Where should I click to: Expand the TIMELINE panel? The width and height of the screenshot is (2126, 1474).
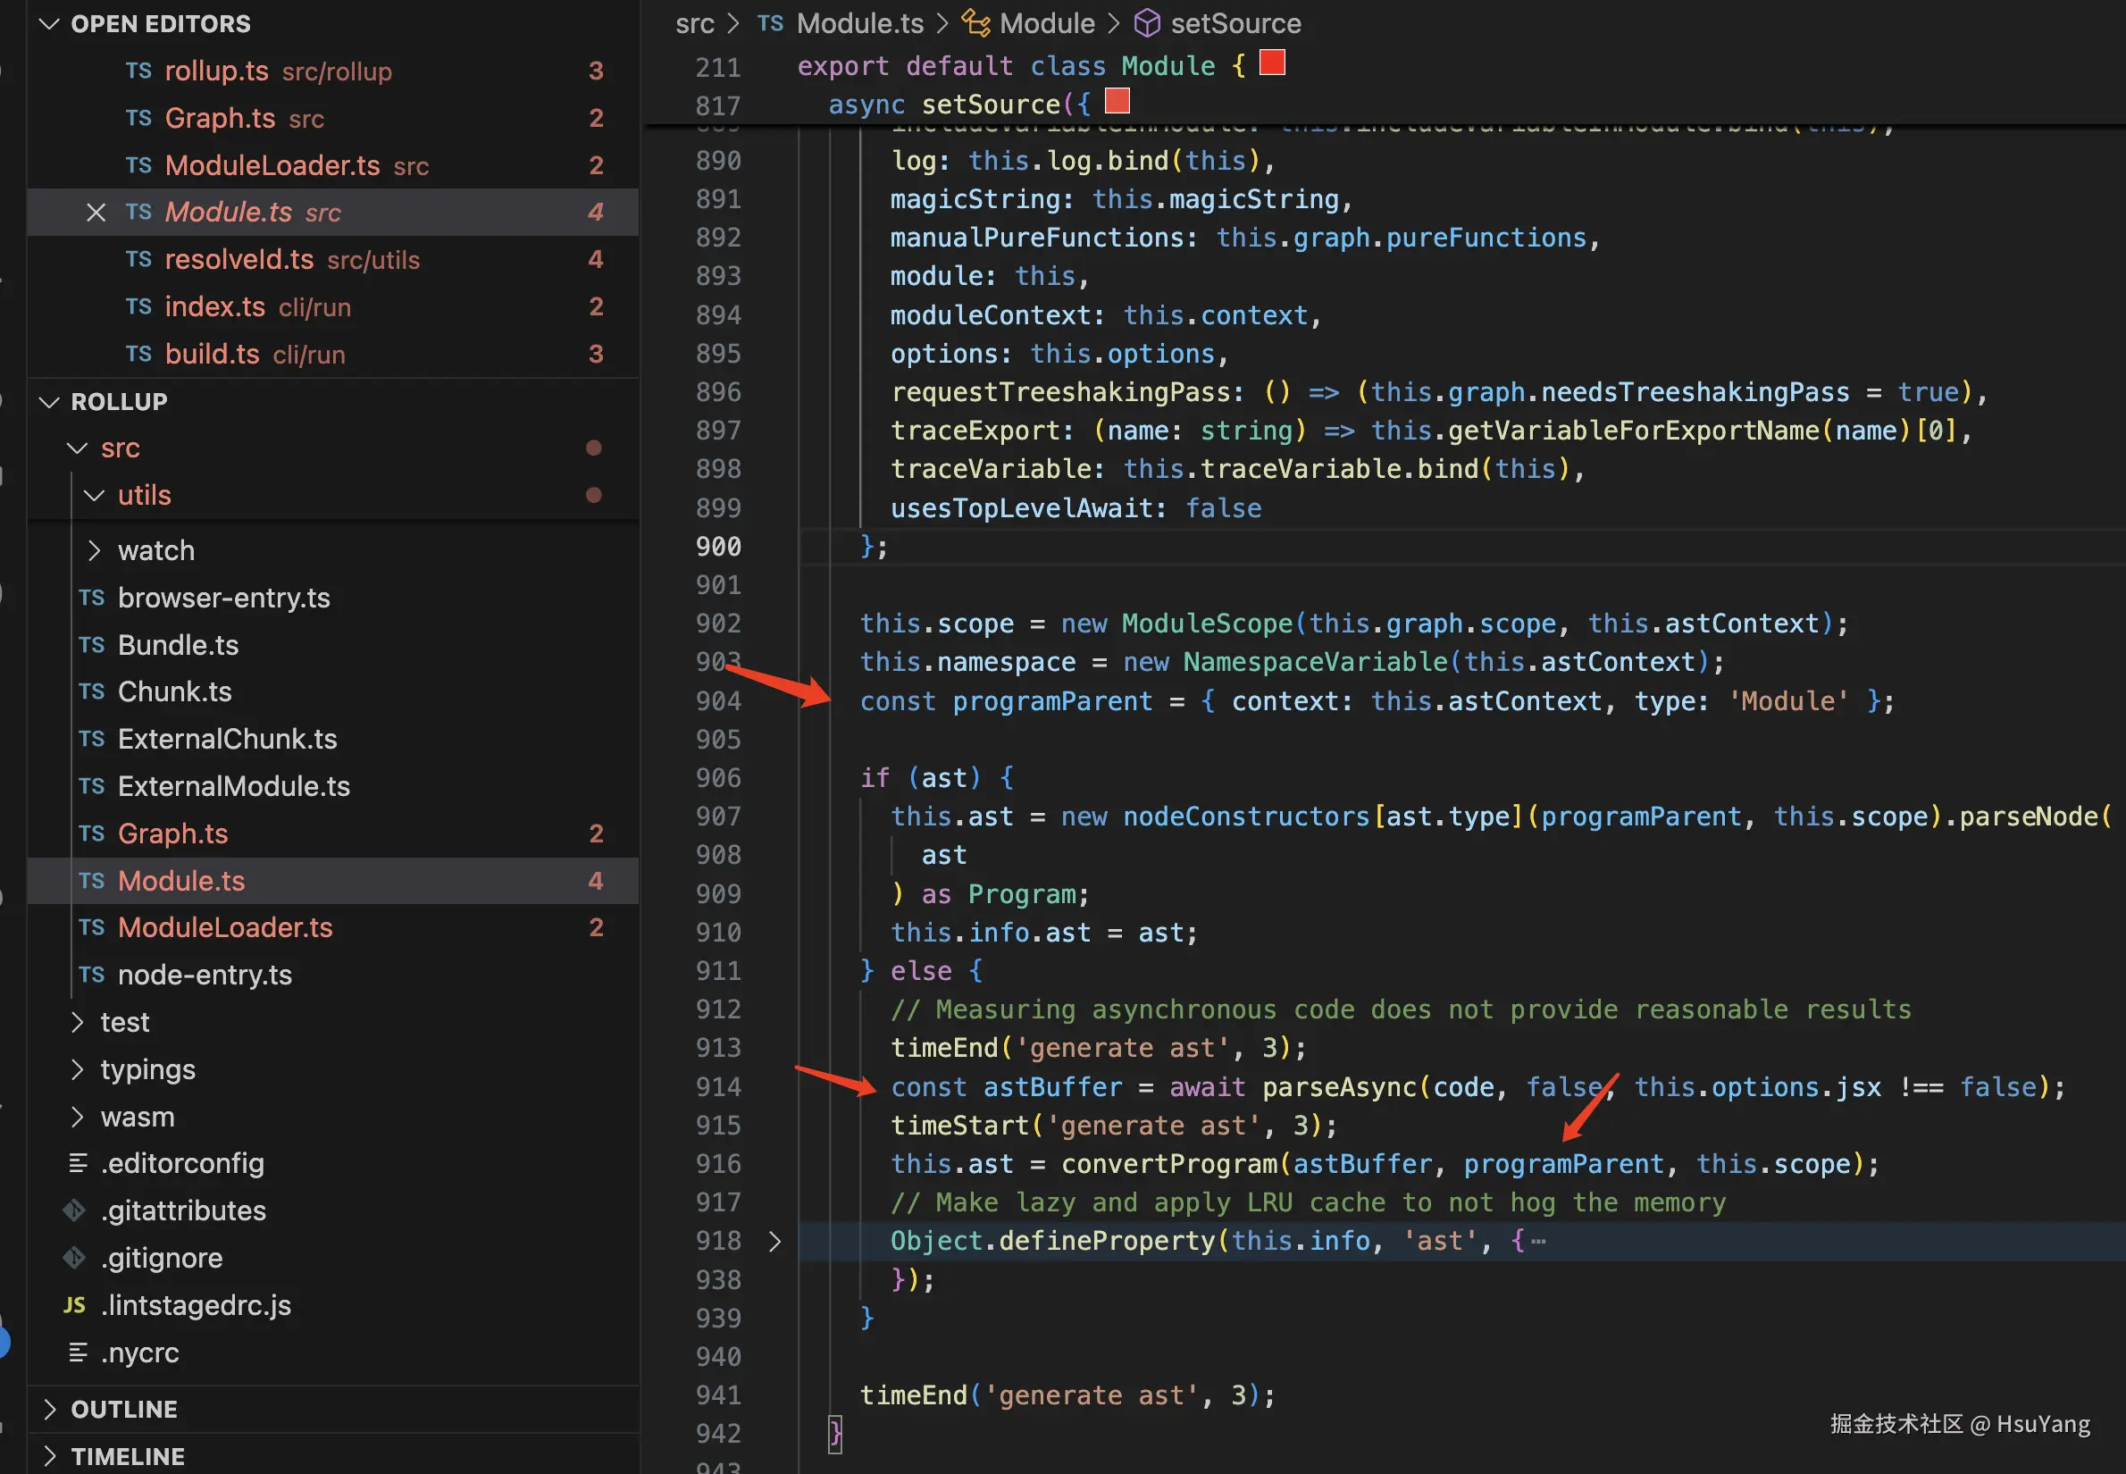[50, 1456]
